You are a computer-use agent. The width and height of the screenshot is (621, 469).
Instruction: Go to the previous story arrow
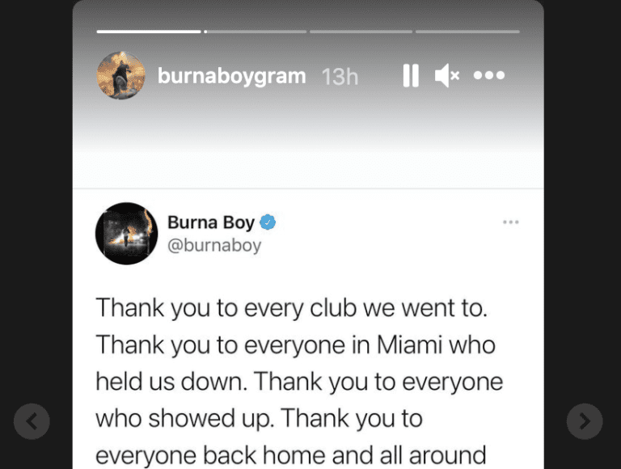coord(32,421)
